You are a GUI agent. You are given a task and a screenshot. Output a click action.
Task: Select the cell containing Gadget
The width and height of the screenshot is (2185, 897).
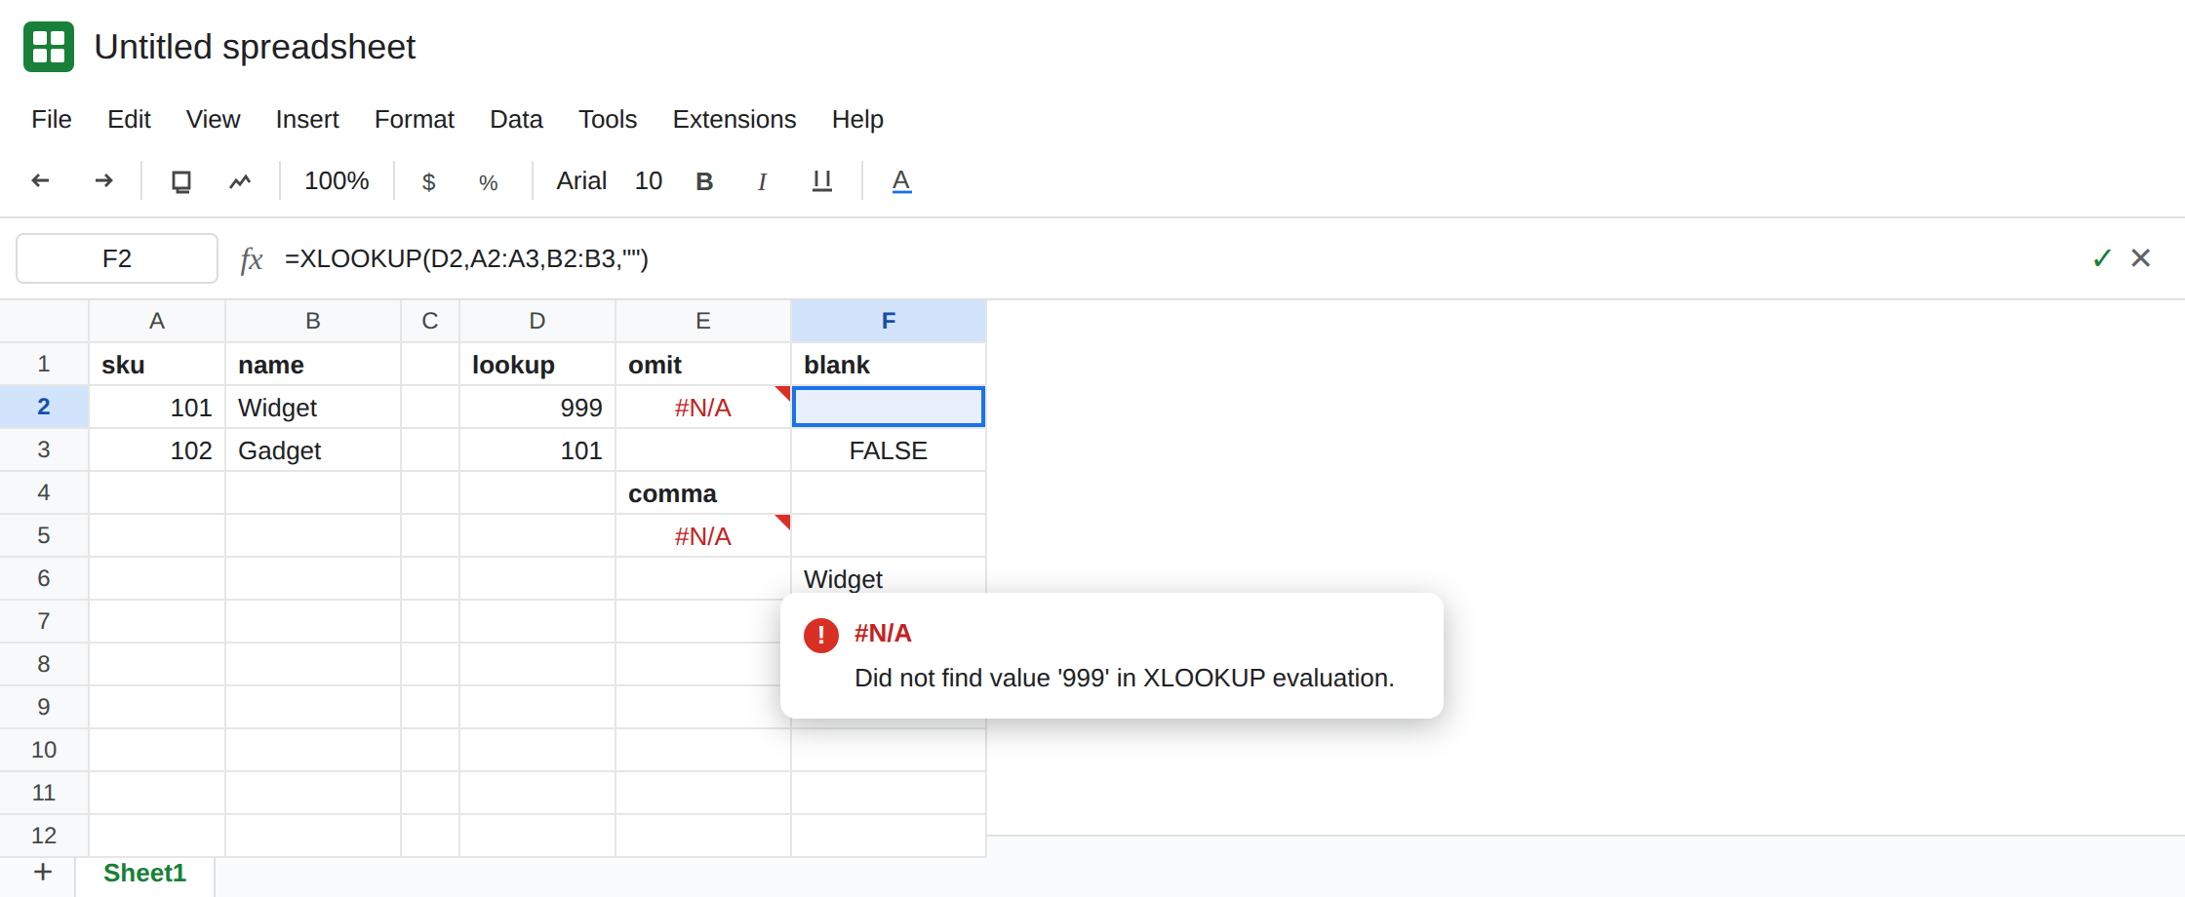click(x=313, y=450)
